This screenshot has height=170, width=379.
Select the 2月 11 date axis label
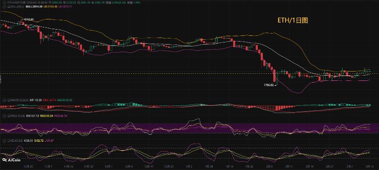290,166
